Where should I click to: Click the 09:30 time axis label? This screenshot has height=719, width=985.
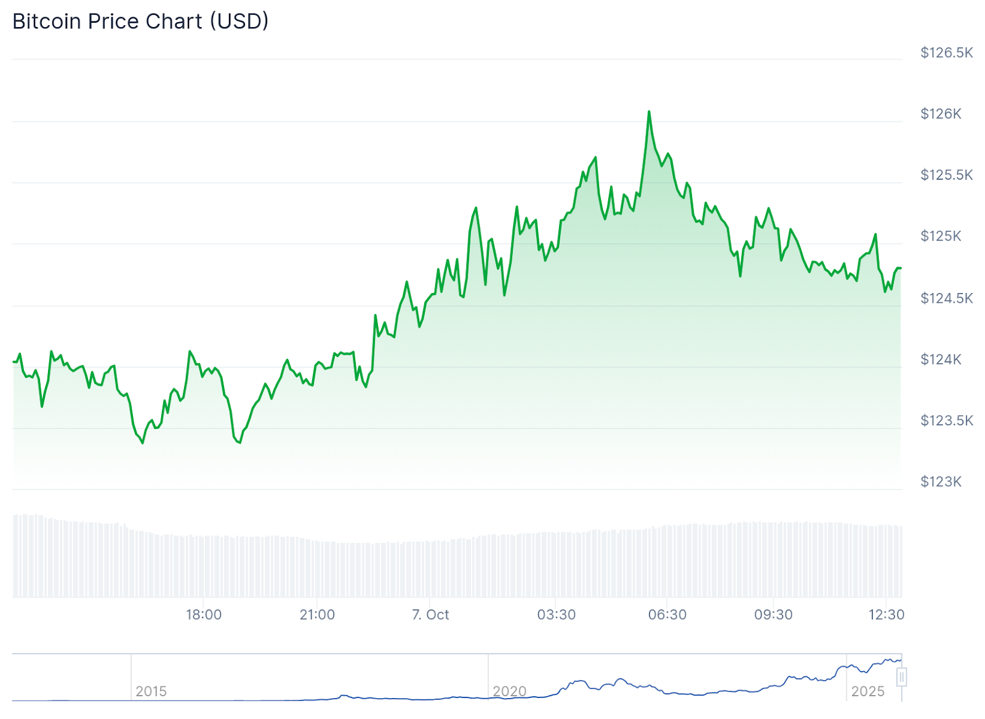pyautogui.click(x=773, y=615)
